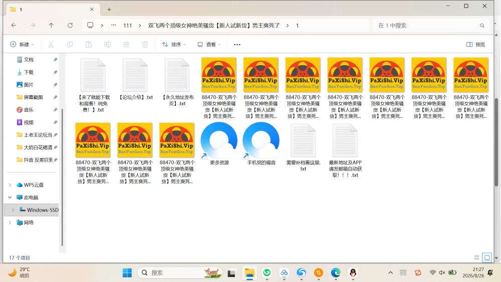Open 图片 in the sidebar
Image resolution: width=501 pixels, height=282 pixels.
pyautogui.click(x=29, y=85)
